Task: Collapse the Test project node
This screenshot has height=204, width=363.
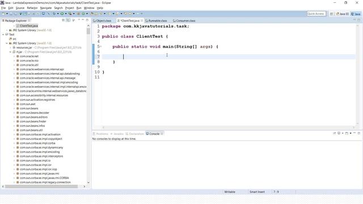Action: point(3,35)
